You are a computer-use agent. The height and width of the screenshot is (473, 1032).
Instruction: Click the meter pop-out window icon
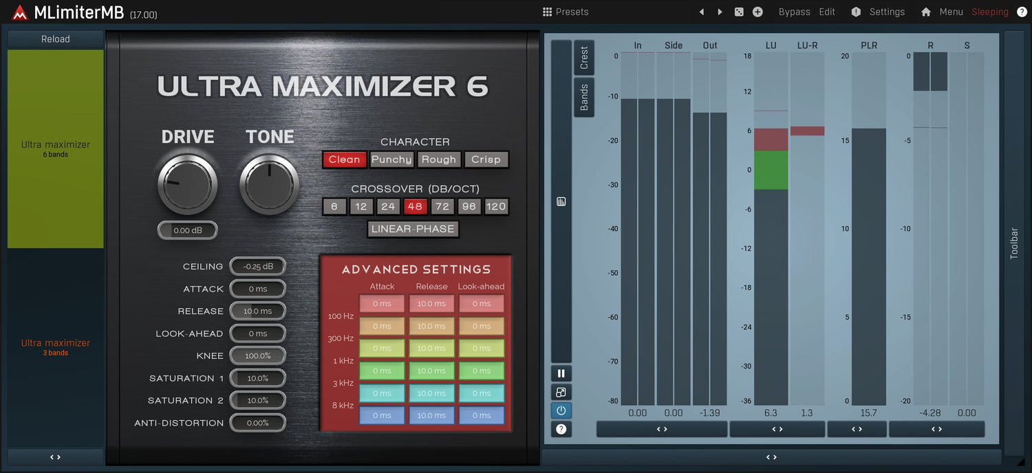coord(561,392)
